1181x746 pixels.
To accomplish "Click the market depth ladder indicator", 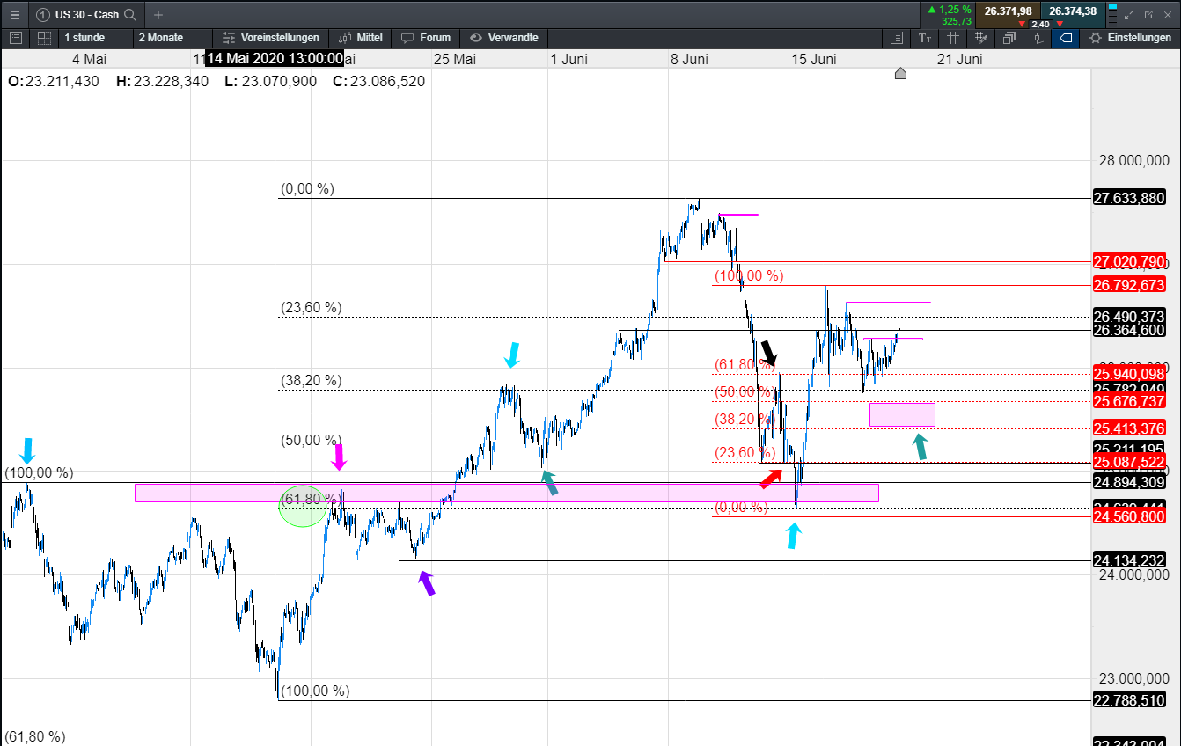I will [x=1113, y=15].
